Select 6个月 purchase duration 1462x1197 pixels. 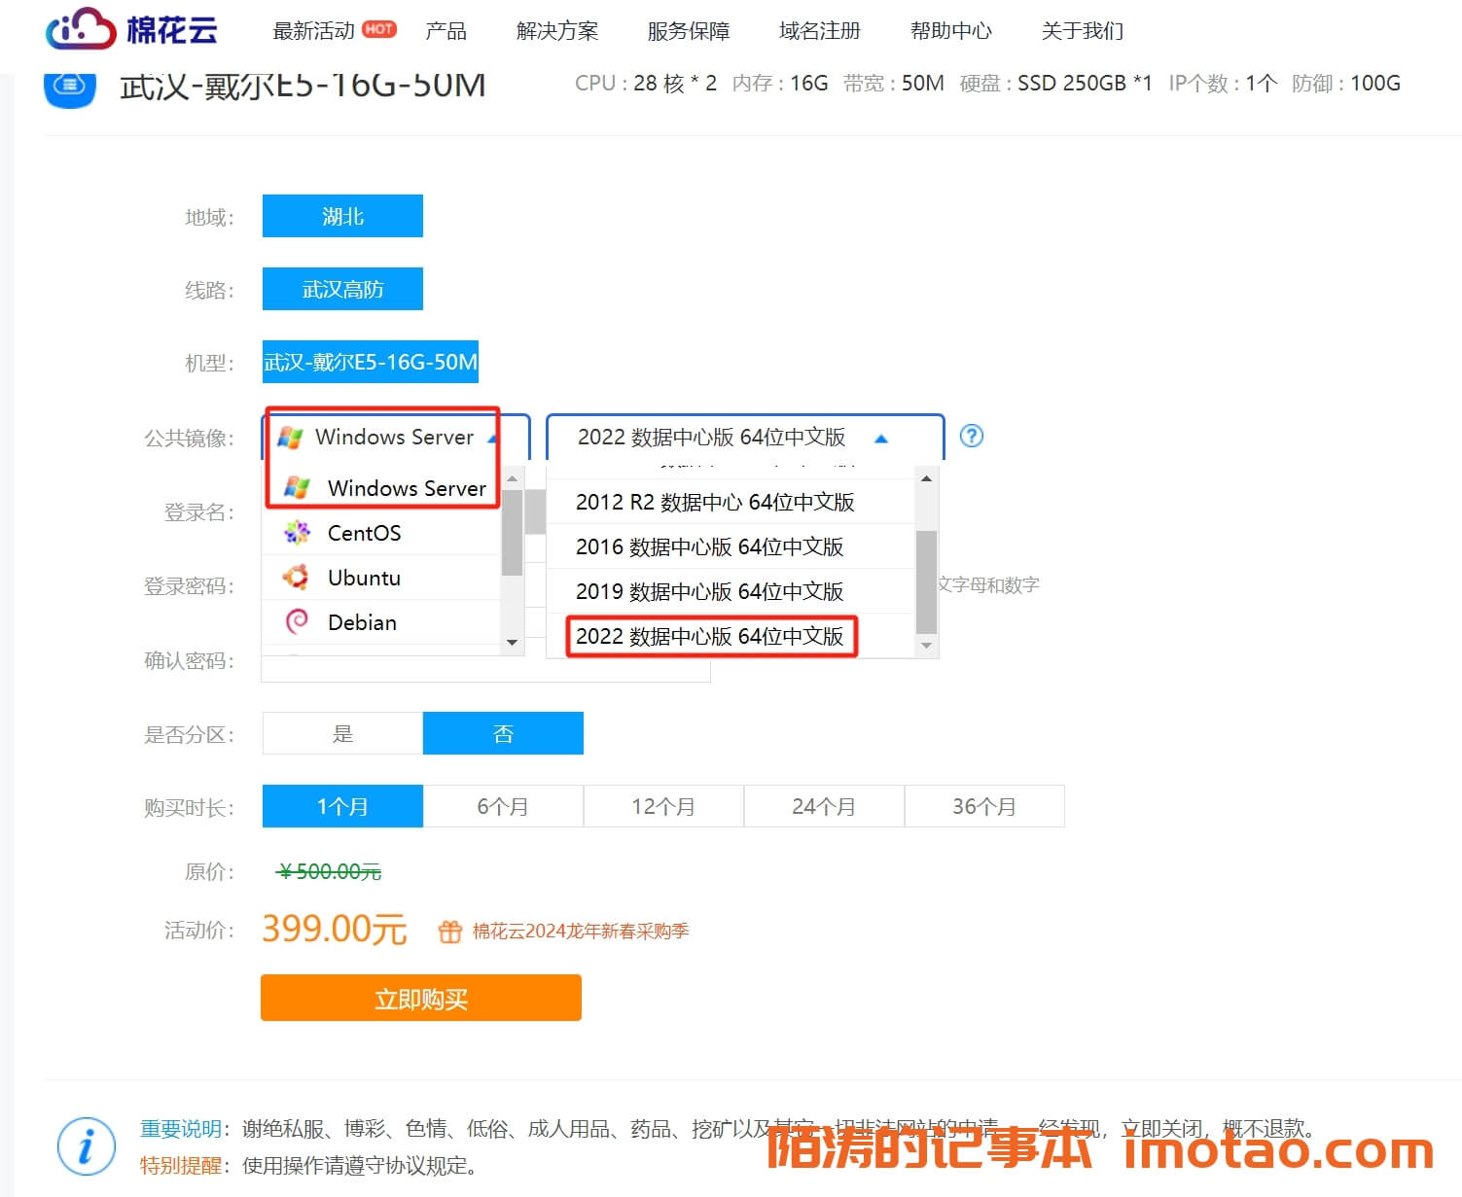[503, 806]
